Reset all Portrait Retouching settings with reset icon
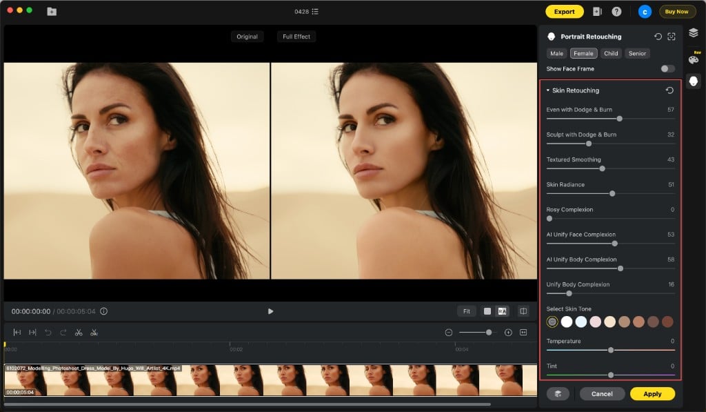 pyautogui.click(x=659, y=36)
